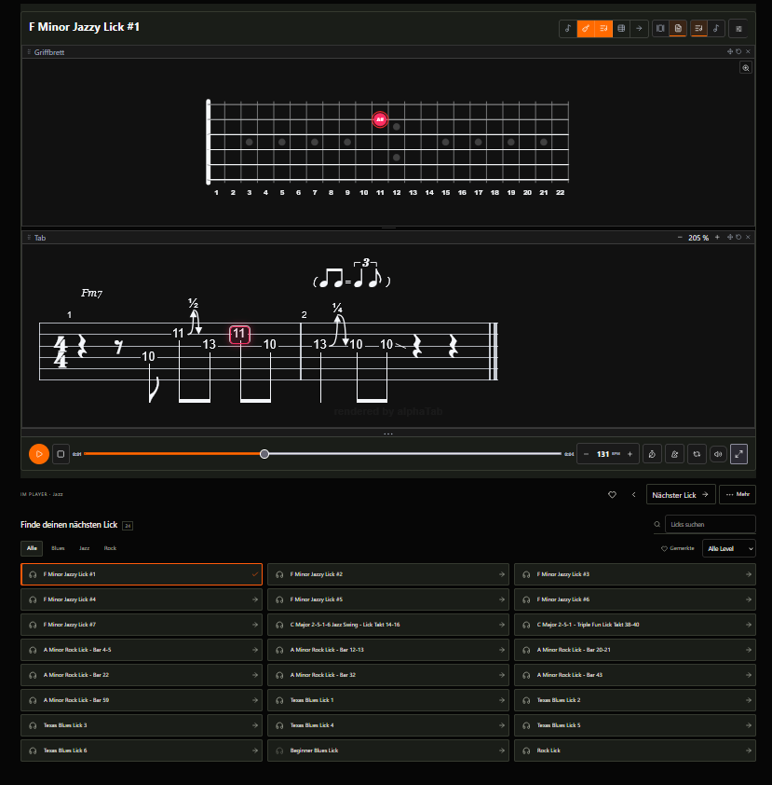Click the grid table icon in top toolbar
Image resolution: width=772 pixels, height=785 pixels.
click(x=621, y=29)
